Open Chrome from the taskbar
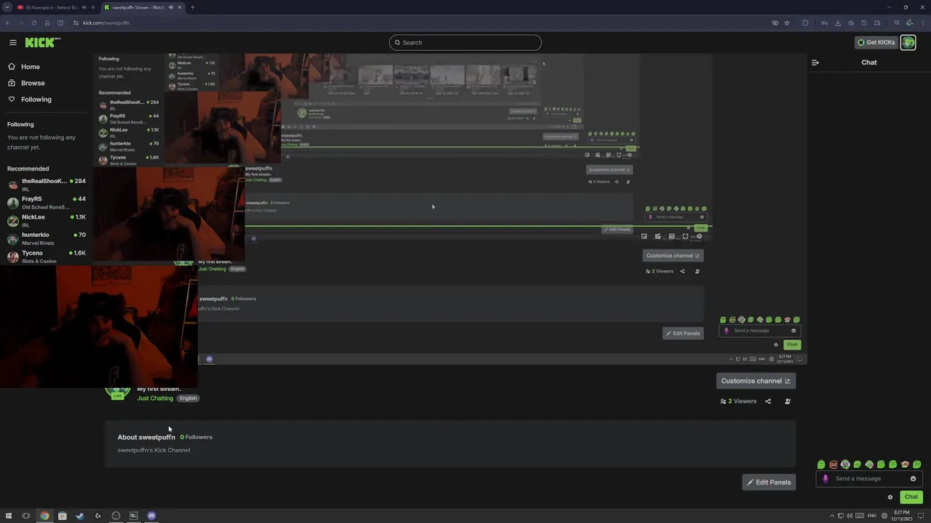Image resolution: width=931 pixels, height=523 pixels. click(x=44, y=516)
